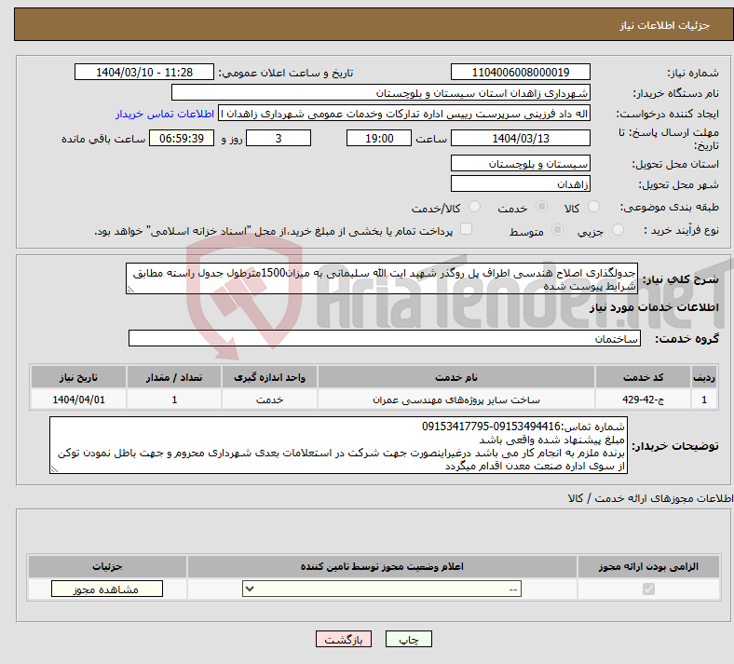This screenshot has height=664, width=734.
Task: Click the service code cell ج-42-429
Action: pos(644,400)
